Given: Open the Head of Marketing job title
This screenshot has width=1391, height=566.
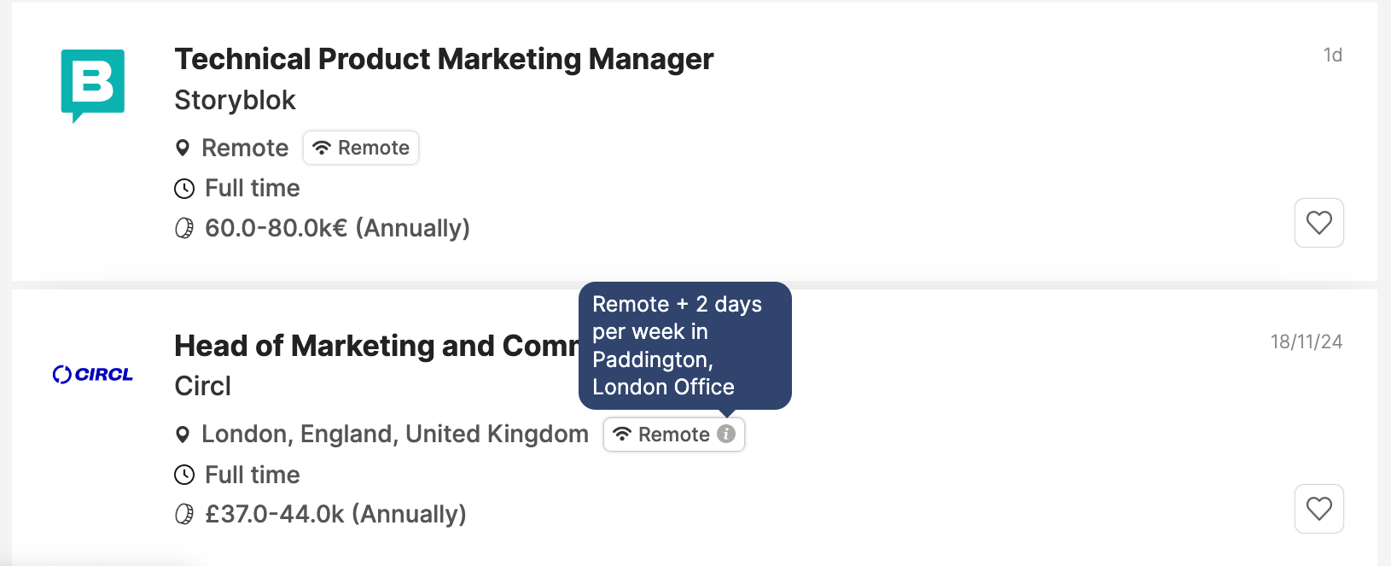Looking at the screenshot, I should pos(375,346).
